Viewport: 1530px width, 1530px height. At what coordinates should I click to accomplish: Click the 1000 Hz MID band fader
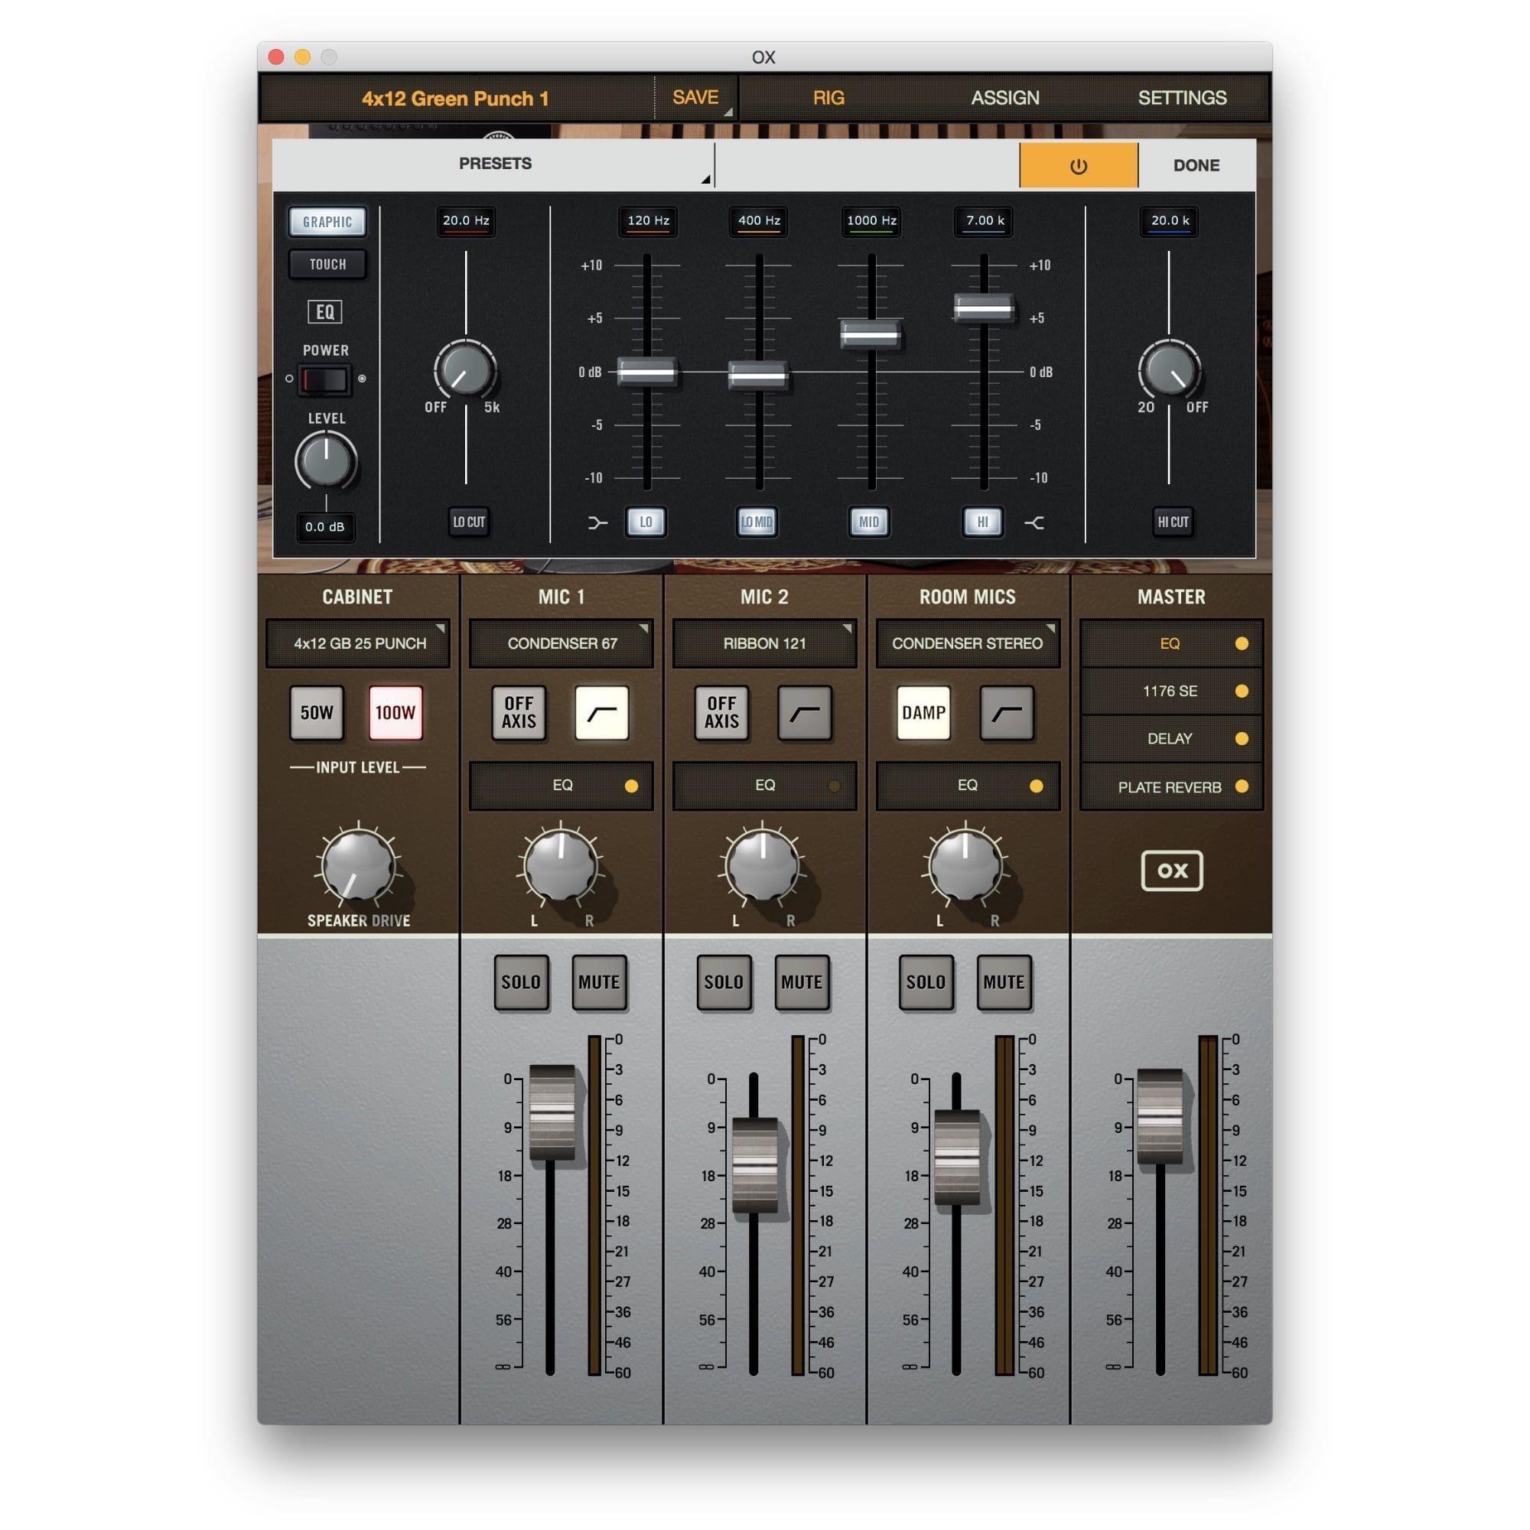pos(871,334)
